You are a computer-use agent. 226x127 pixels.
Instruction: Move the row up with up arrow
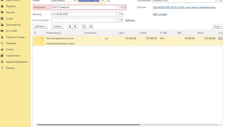click(x=70, y=26)
